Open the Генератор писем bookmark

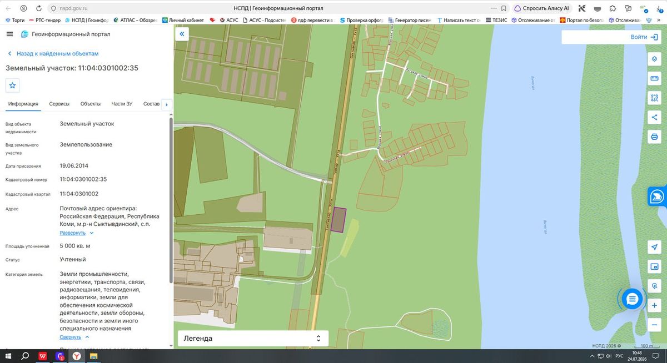pyautogui.click(x=410, y=20)
